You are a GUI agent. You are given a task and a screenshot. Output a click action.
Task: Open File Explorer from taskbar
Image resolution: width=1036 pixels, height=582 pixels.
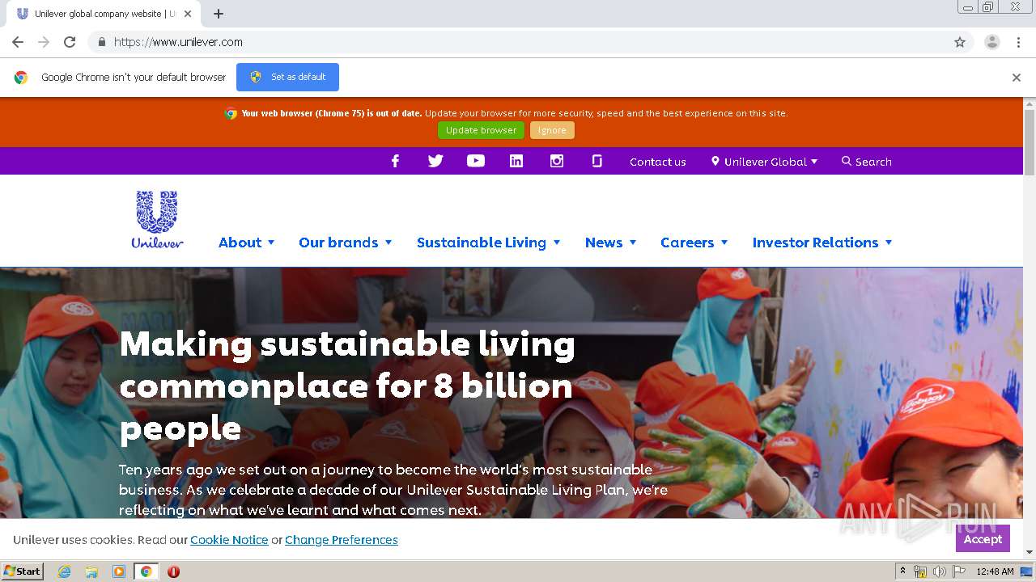91,571
